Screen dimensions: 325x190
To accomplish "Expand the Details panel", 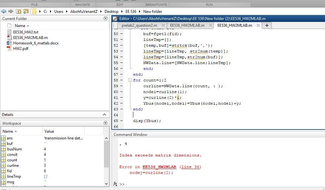I will (x=104, y=115).
